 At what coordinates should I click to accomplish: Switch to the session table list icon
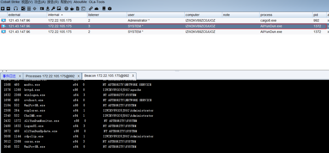[29, 9]
